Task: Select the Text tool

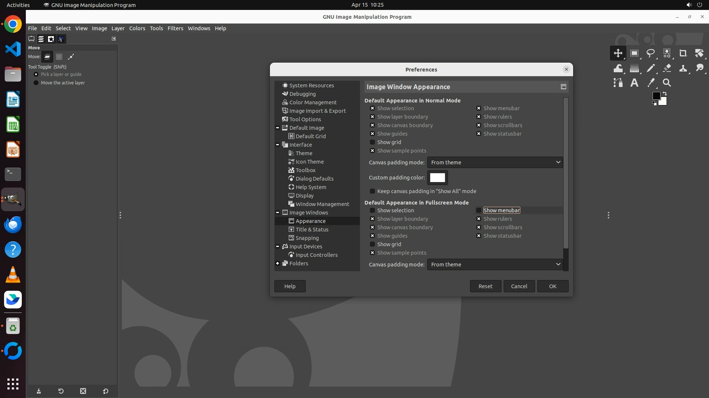Action: 634,83
